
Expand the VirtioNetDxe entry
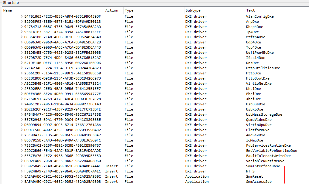(x=21, y=83)
